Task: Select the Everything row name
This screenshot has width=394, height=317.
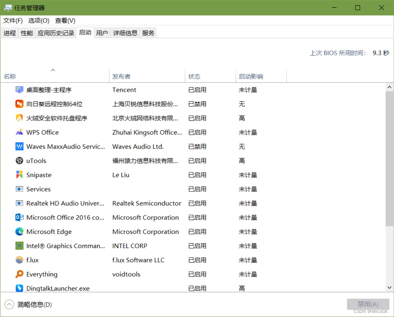Action: 42,274
